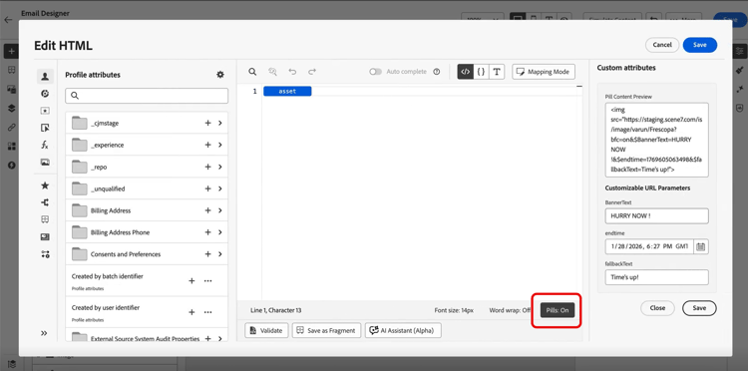Expand Consents and Preferences chevron

[x=220, y=254]
